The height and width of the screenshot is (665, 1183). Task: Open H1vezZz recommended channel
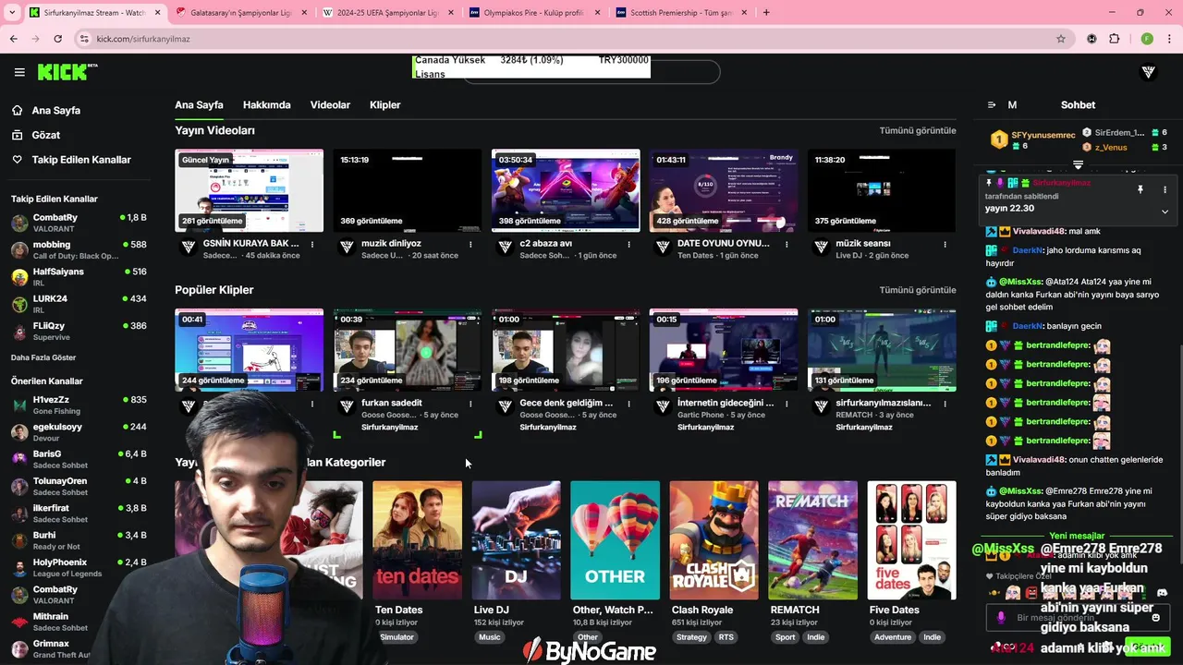point(79,405)
